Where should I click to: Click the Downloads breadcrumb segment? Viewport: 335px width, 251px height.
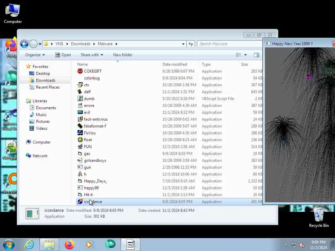[80, 44]
